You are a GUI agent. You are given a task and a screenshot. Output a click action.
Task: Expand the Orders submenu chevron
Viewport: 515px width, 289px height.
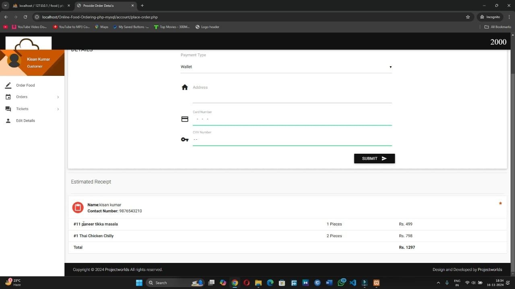point(58,97)
